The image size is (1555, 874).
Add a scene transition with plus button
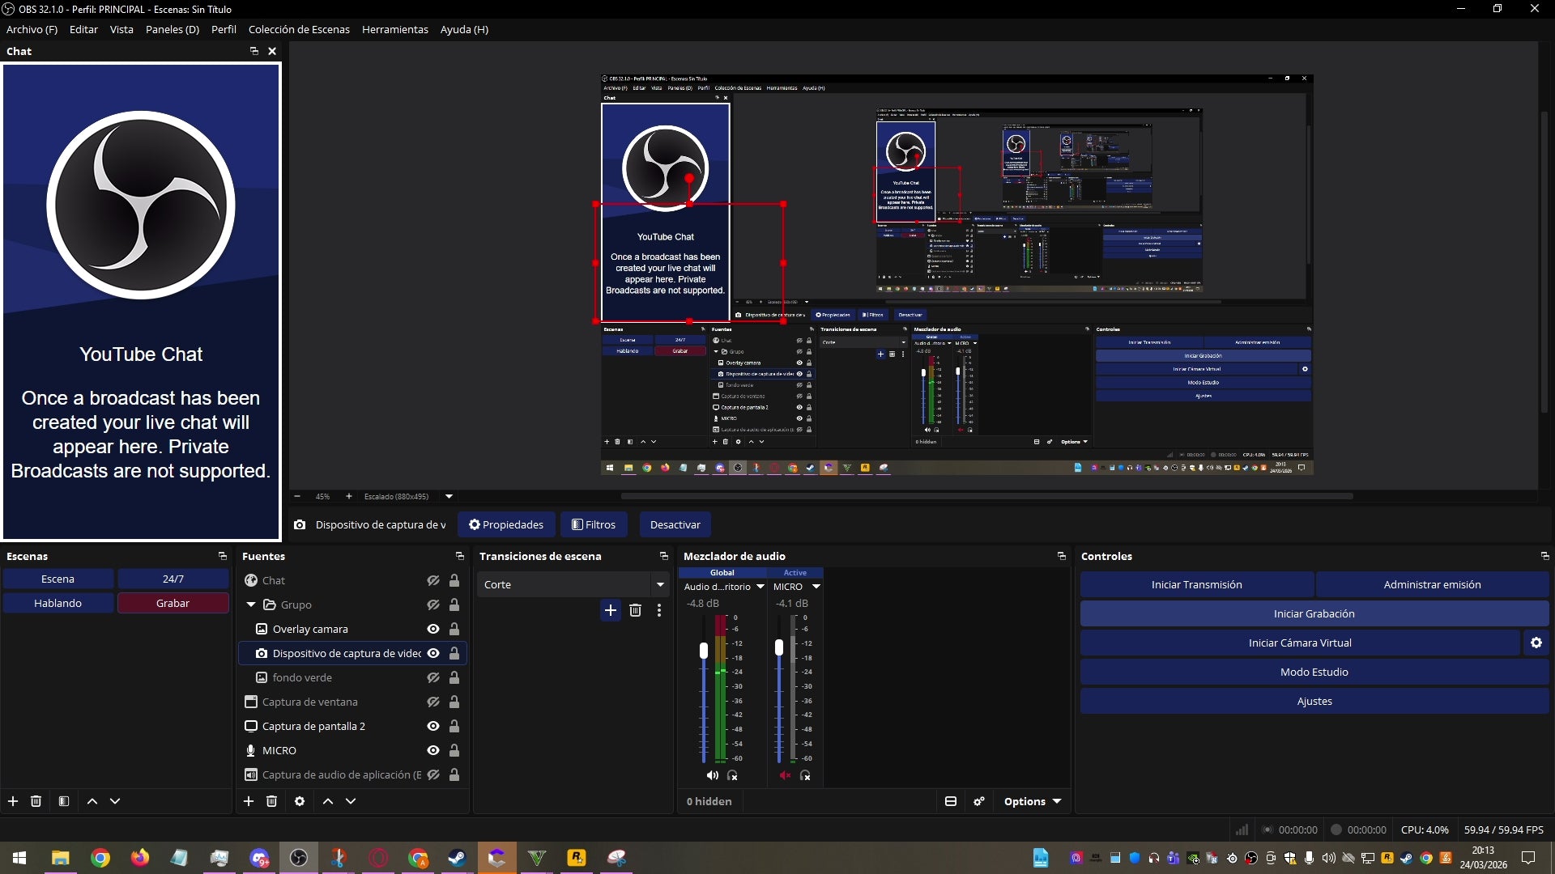click(x=611, y=610)
